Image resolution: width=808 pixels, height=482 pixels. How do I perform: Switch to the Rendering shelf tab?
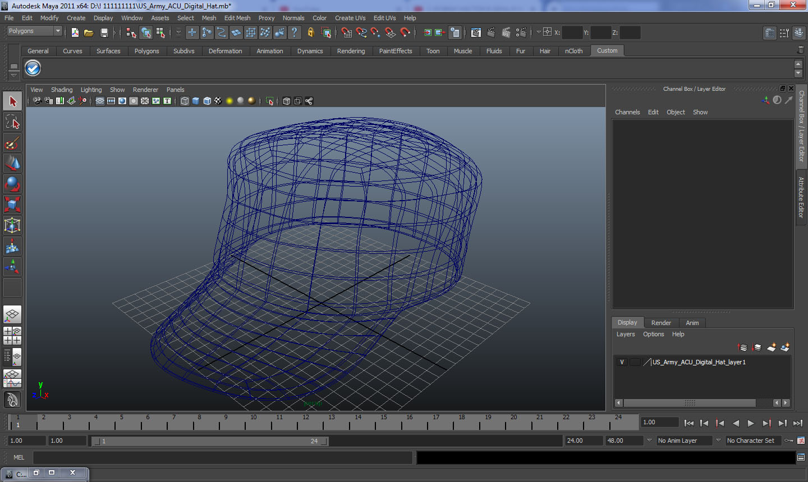coord(351,51)
